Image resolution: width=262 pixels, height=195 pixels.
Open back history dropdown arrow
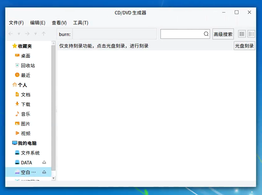click(x=19, y=34)
